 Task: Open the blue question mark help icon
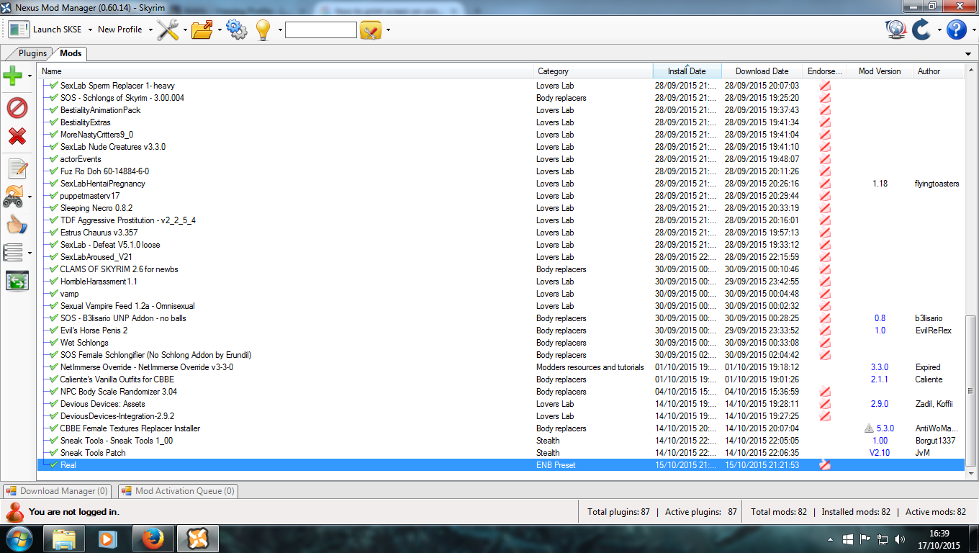click(x=957, y=30)
